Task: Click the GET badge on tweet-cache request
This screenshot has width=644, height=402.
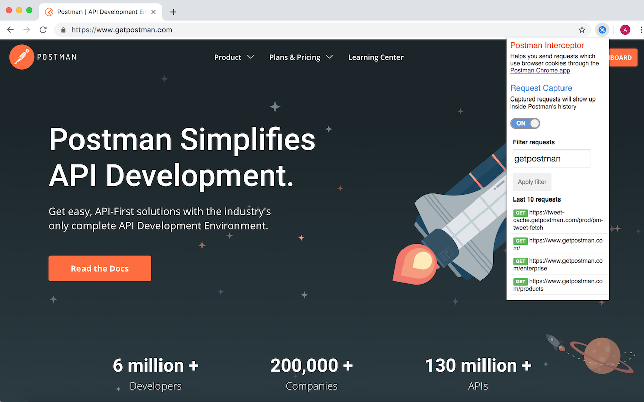Action: coord(520,213)
